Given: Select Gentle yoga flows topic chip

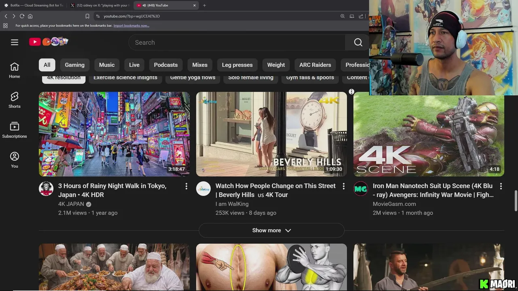Looking at the screenshot, I should pos(193,78).
